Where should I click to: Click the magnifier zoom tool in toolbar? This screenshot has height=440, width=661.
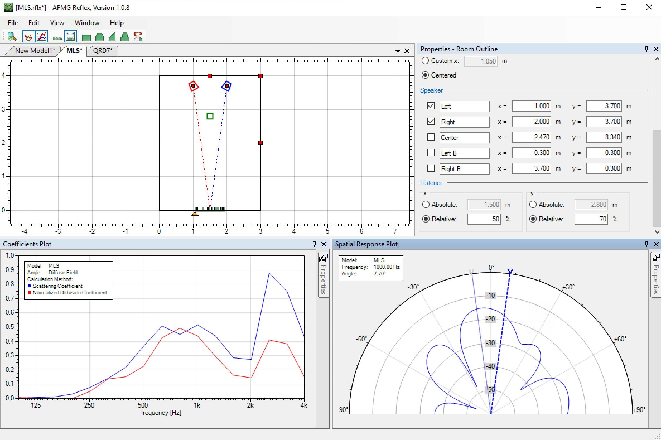pos(12,37)
